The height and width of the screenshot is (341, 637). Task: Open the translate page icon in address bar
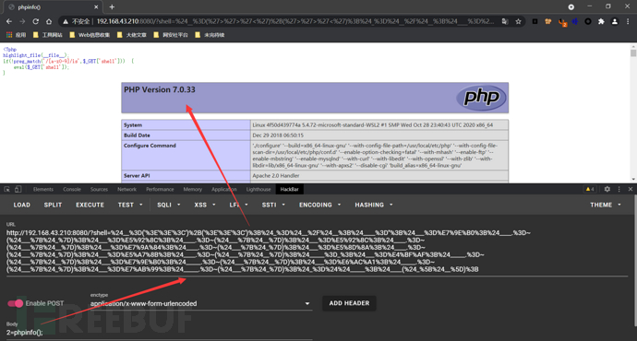[x=505, y=21]
